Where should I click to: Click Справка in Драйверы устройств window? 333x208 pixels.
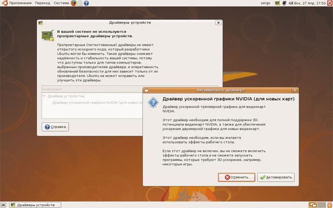55,127
